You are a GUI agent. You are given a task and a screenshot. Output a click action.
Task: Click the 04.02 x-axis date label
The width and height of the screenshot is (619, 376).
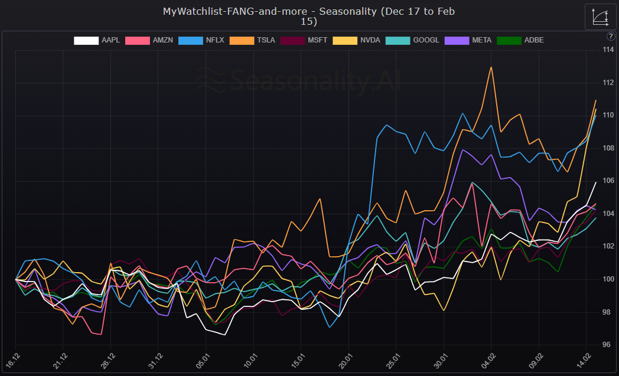488,361
